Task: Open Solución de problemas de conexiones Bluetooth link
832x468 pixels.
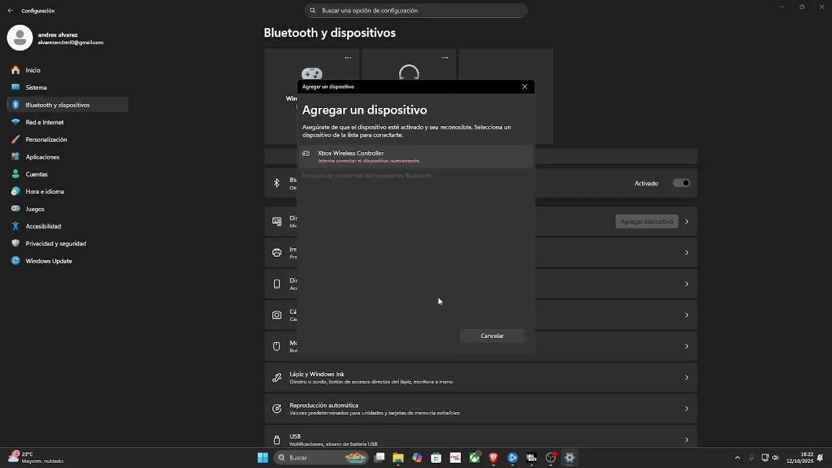Action: pos(367,175)
